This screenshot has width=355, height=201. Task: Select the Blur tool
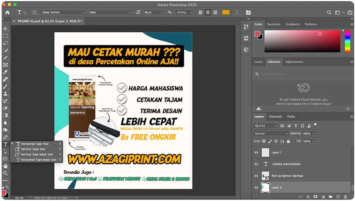tap(6, 122)
